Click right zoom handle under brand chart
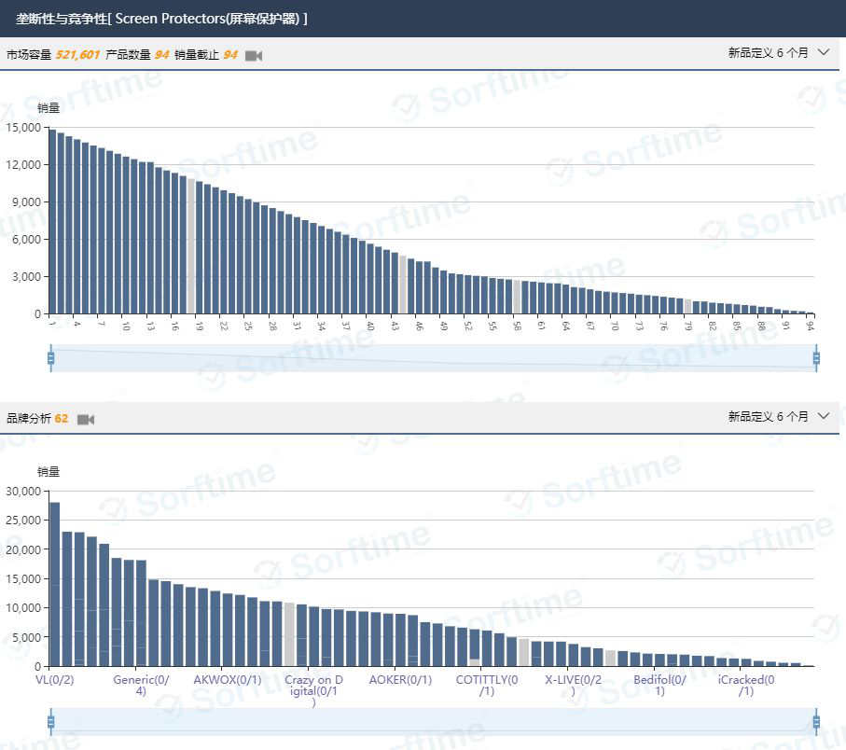Screen dimensions: 846x750 816,721
